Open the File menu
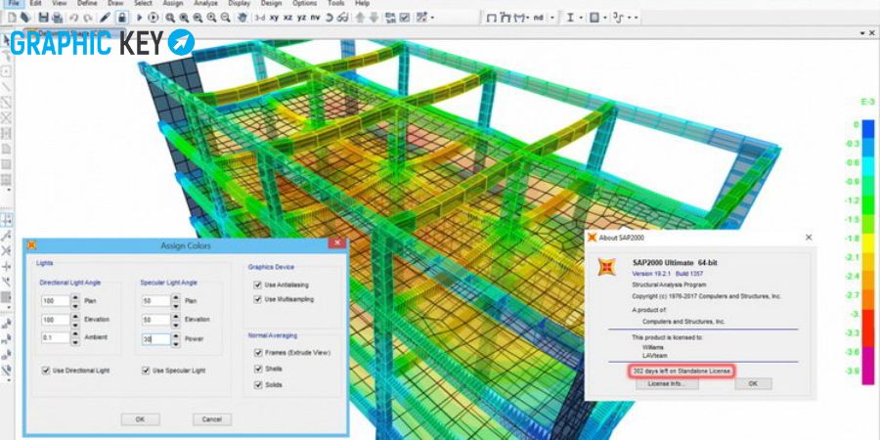The image size is (880, 440). pos(14,3)
